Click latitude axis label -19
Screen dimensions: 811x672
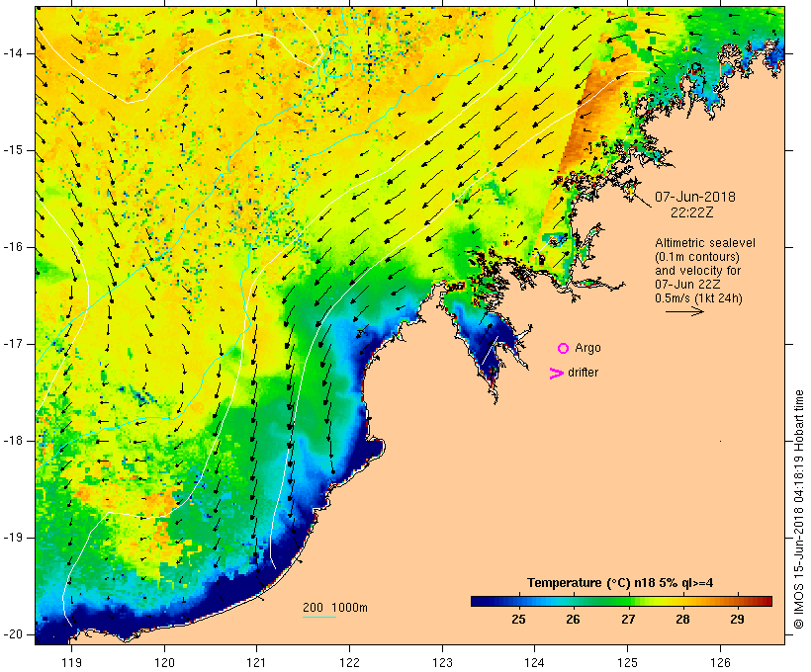click(13, 538)
